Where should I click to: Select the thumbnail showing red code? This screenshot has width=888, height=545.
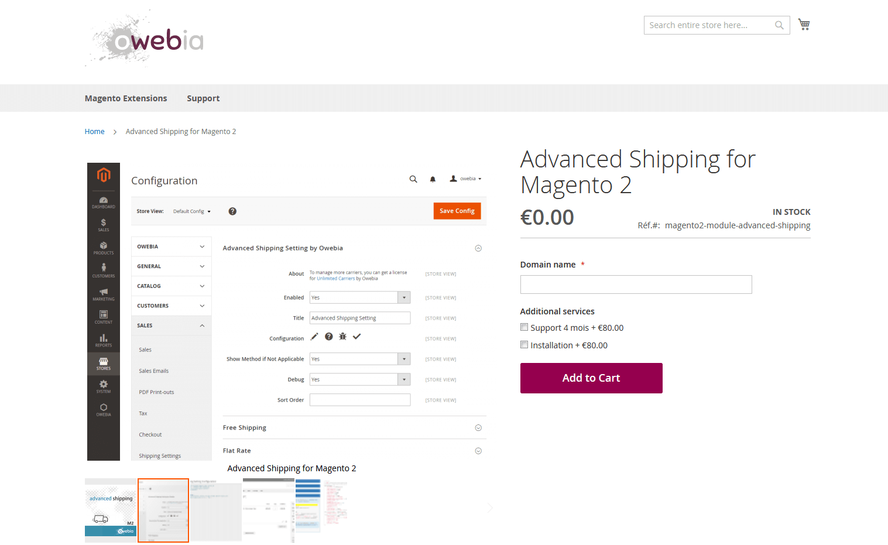[335, 502]
